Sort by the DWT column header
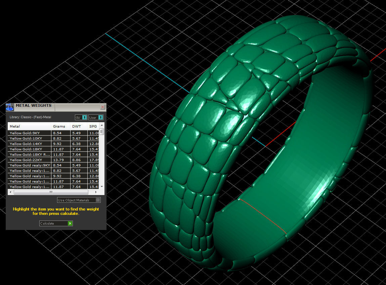Viewport: 386px width, 285px height. click(x=79, y=126)
